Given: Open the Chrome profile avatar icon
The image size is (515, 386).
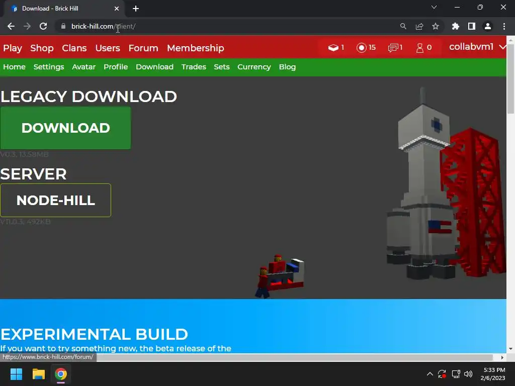Looking at the screenshot, I should (488, 26).
